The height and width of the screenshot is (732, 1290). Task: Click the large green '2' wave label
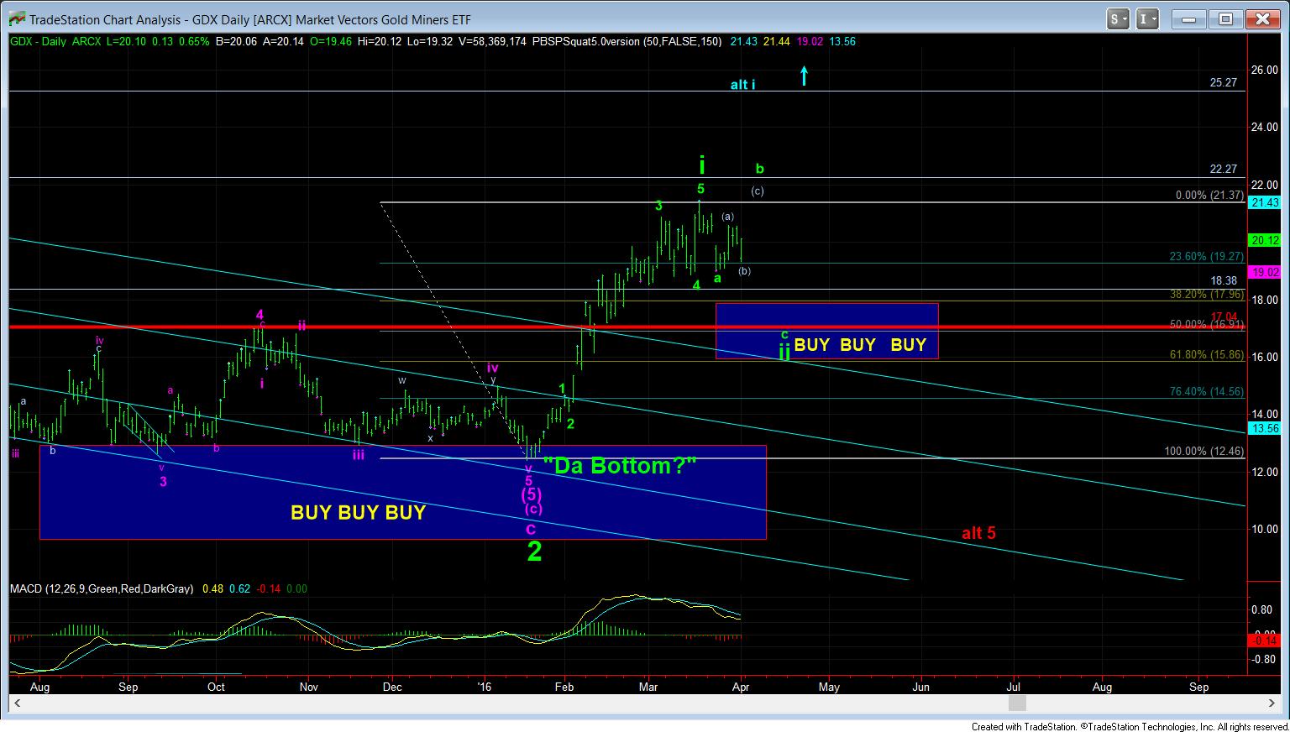coord(534,552)
